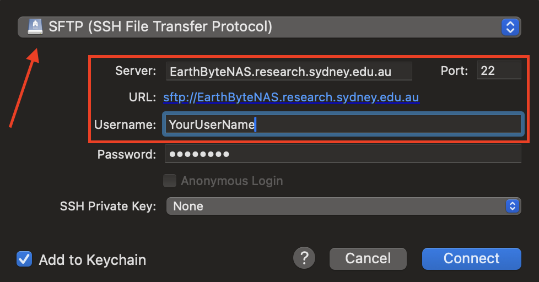
Task: Toggle the Add to Keychain checkbox
Action: (24, 259)
